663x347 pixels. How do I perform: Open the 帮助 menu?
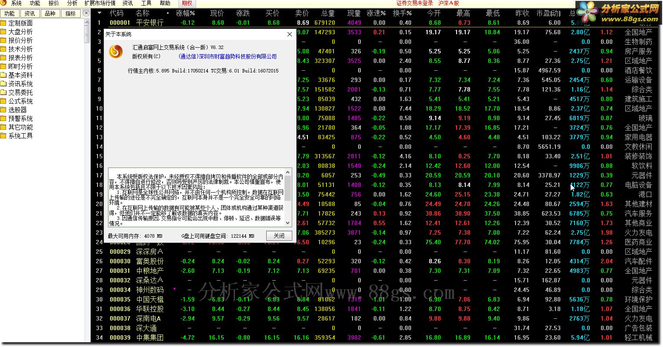pyautogui.click(x=165, y=3)
